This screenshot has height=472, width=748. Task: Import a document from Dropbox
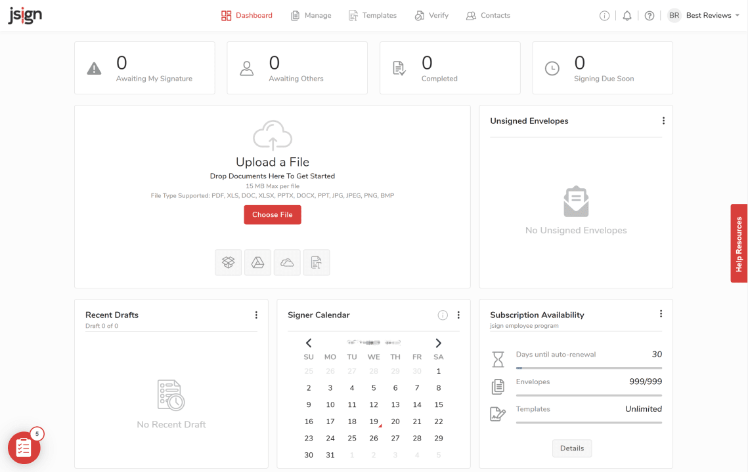point(228,262)
